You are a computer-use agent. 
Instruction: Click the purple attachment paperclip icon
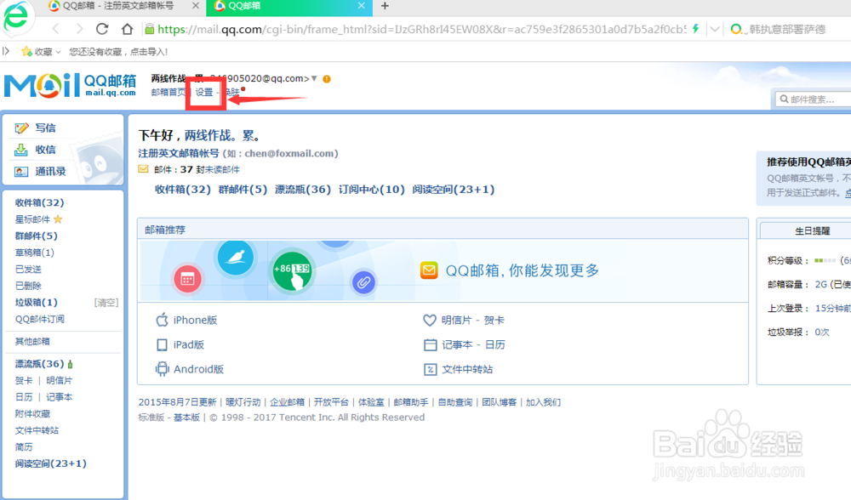[x=363, y=282]
